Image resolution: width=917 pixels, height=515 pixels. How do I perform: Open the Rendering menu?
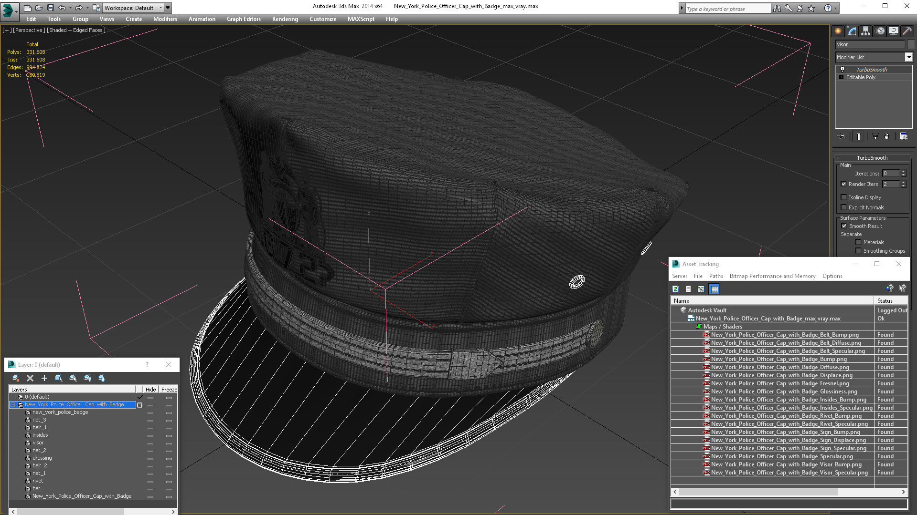point(285,19)
